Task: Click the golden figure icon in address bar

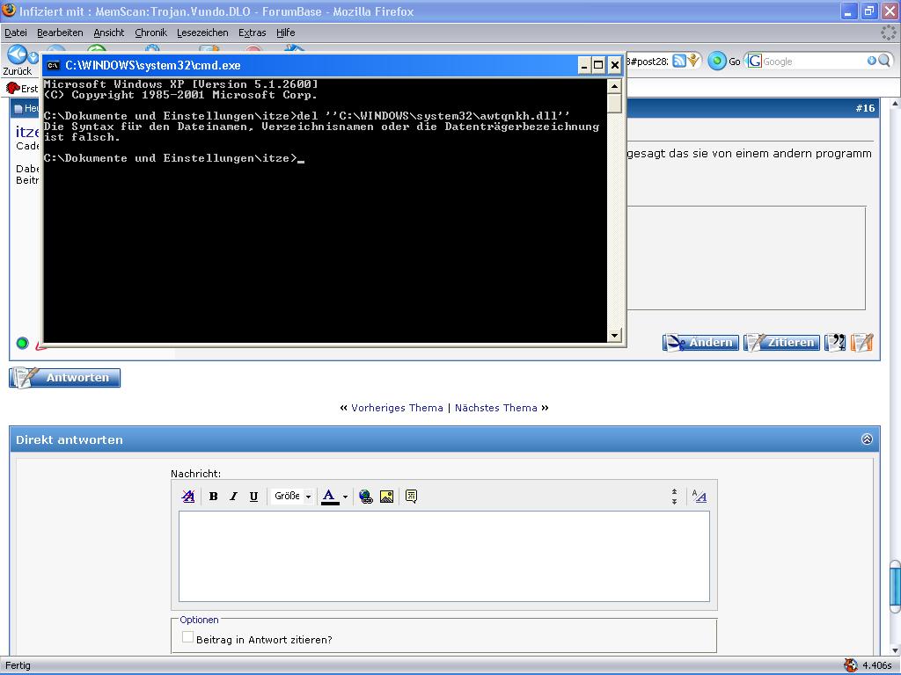Action: pyautogui.click(x=693, y=61)
